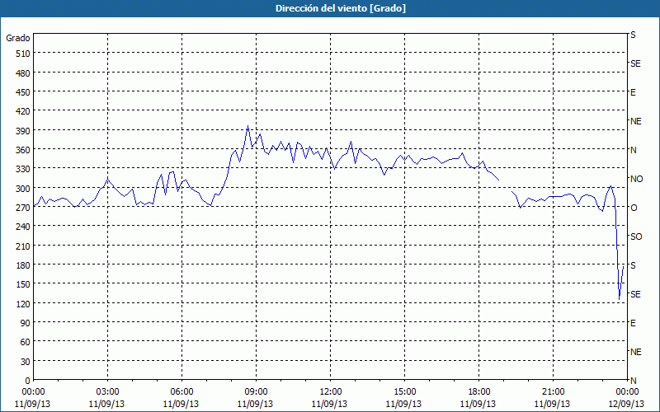Click the gap in the line after 18:00
The height and width of the screenshot is (412, 660).
click(x=505, y=186)
